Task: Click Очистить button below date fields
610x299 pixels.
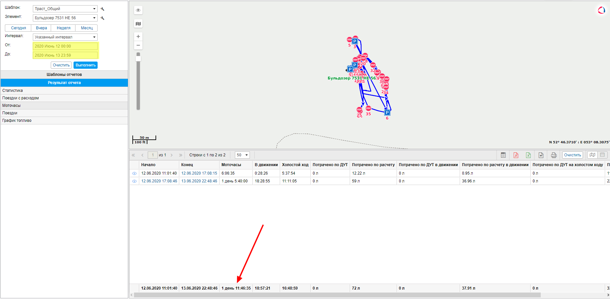Action: point(61,65)
